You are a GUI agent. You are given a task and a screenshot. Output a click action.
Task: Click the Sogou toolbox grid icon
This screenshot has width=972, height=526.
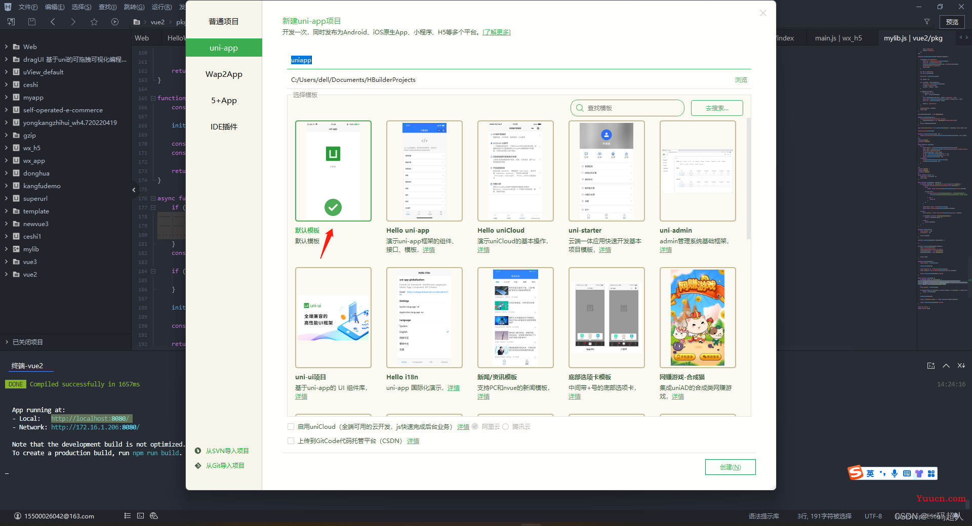click(x=931, y=473)
